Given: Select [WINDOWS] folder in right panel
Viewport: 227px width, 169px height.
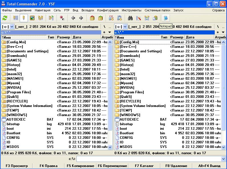Looking at the screenshot, I should click(x=168, y=115).
